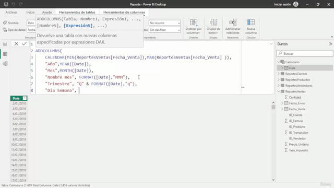Collapse the ribbon with the caret

click(x=332, y=37)
